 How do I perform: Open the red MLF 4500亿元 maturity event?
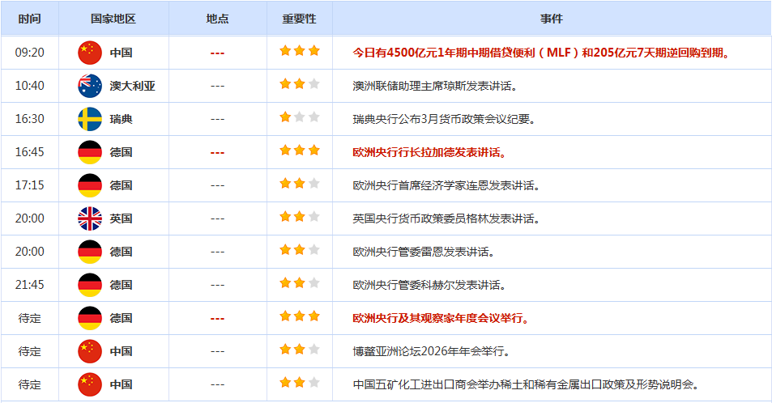click(x=542, y=53)
